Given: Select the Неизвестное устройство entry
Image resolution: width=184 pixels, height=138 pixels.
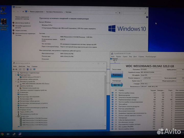Looking at the screenshot, I should pyautogui.click(x=31, y=88).
